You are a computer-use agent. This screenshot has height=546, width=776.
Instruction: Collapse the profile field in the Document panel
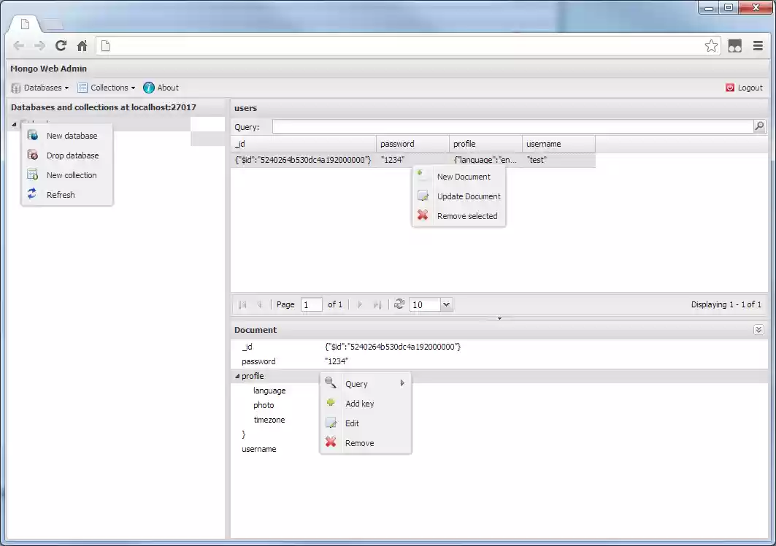(x=239, y=376)
